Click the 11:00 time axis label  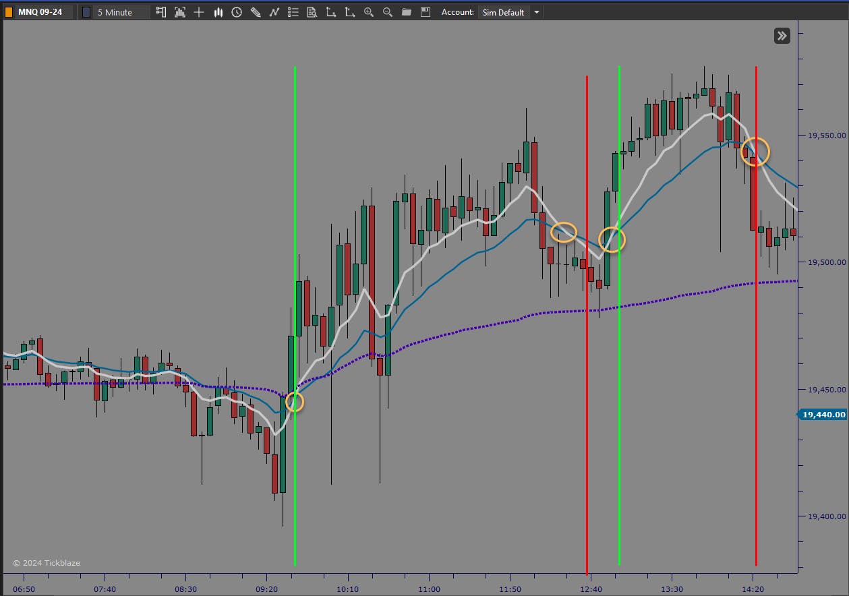click(x=429, y=589)
